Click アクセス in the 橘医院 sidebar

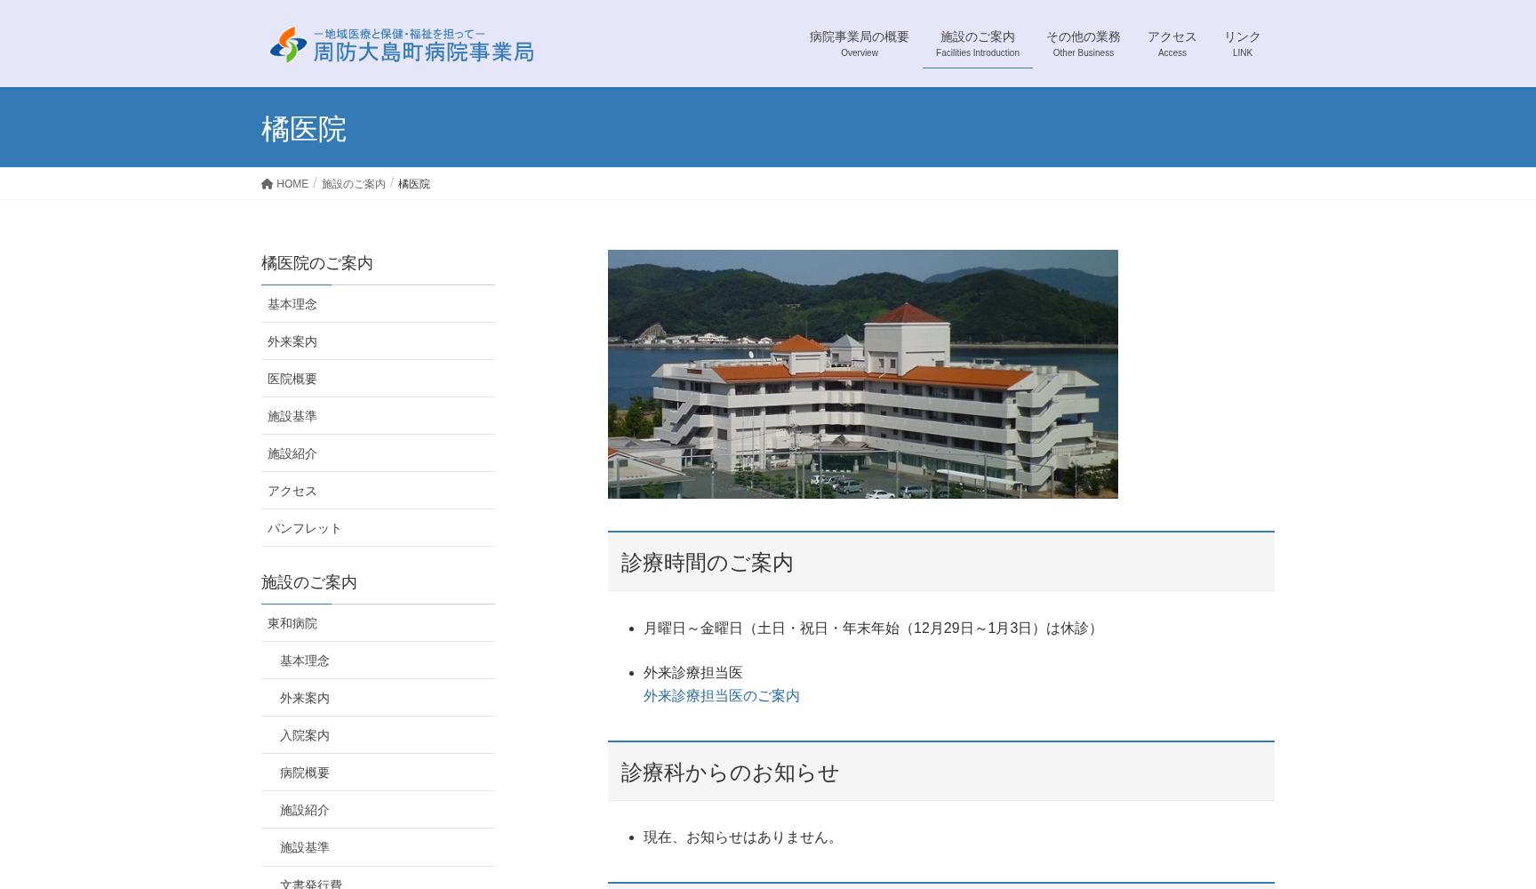[292, 491]
